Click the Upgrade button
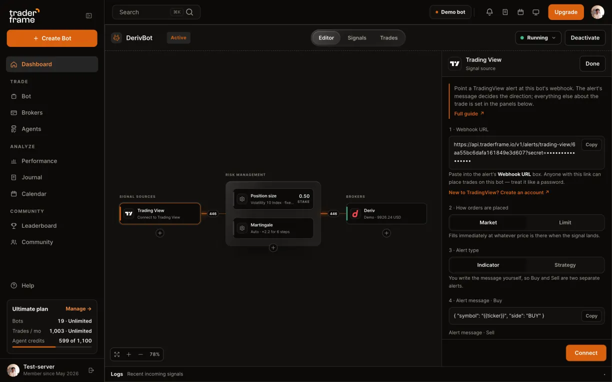The image size is (612, 382). tap(566, 12)
